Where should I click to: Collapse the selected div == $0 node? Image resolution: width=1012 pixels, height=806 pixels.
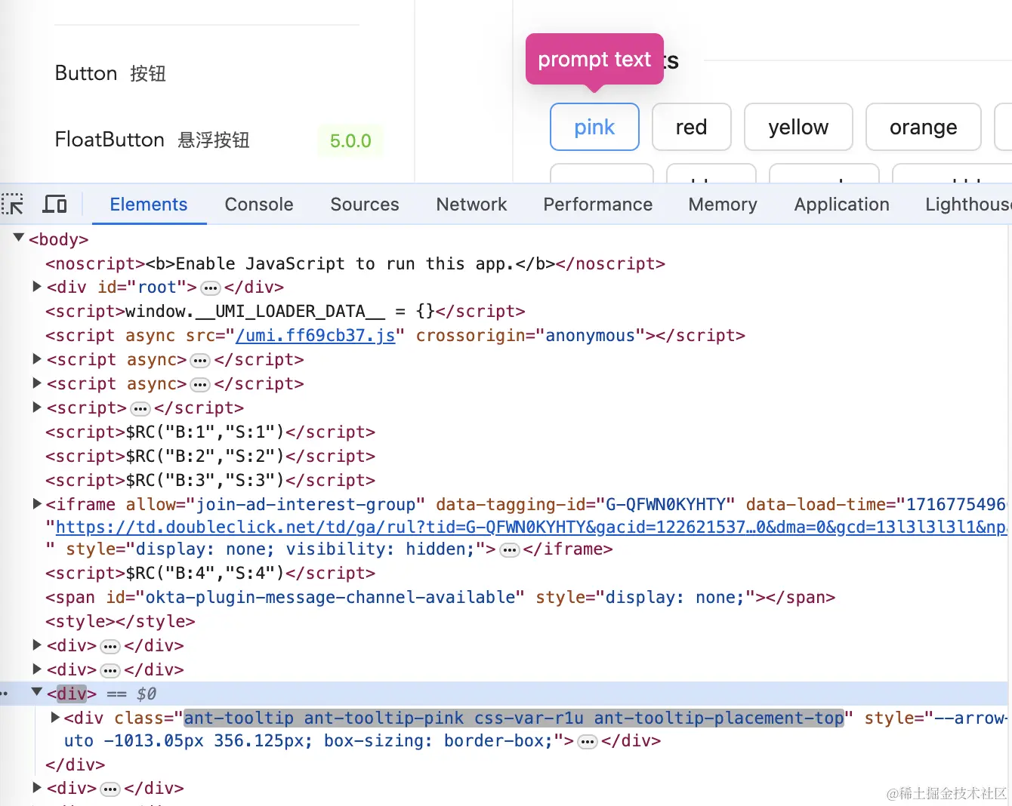(36, 692)
